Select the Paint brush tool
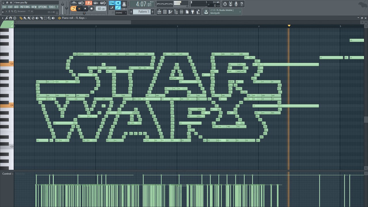This screenshot has height=207, width=368. click(x=25, y=18)
